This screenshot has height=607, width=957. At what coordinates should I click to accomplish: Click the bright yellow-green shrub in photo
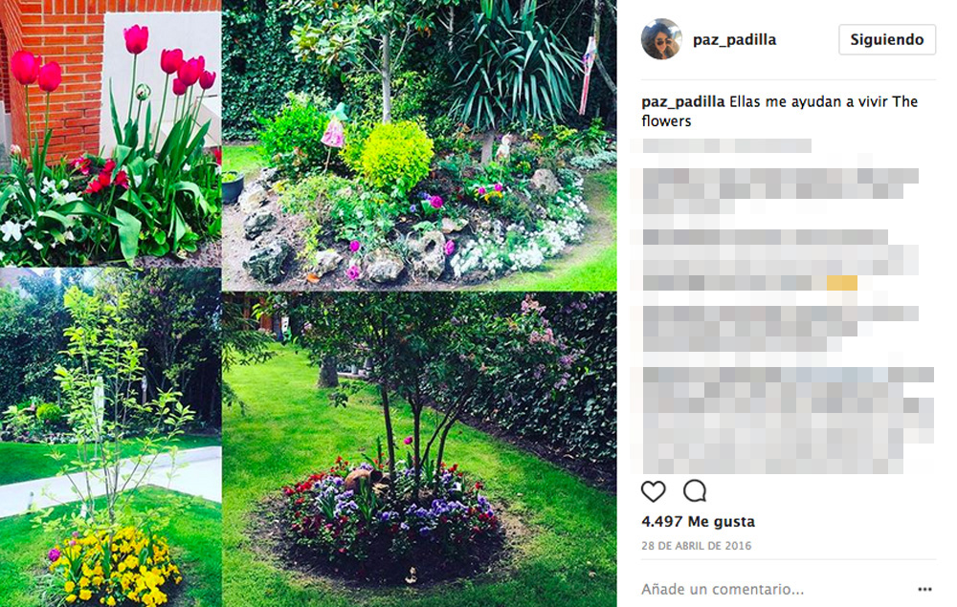coord(396,157)
